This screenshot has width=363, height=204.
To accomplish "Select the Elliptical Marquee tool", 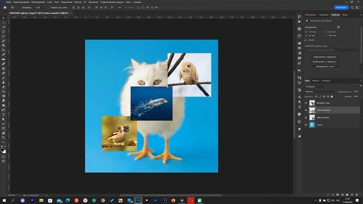I will point(3,23).
